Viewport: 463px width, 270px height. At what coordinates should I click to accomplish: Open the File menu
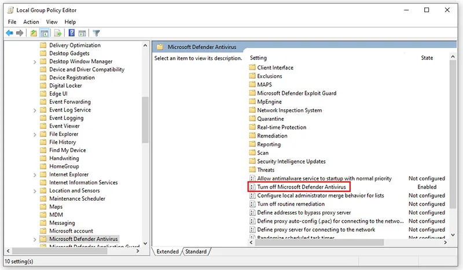point(12,22)
